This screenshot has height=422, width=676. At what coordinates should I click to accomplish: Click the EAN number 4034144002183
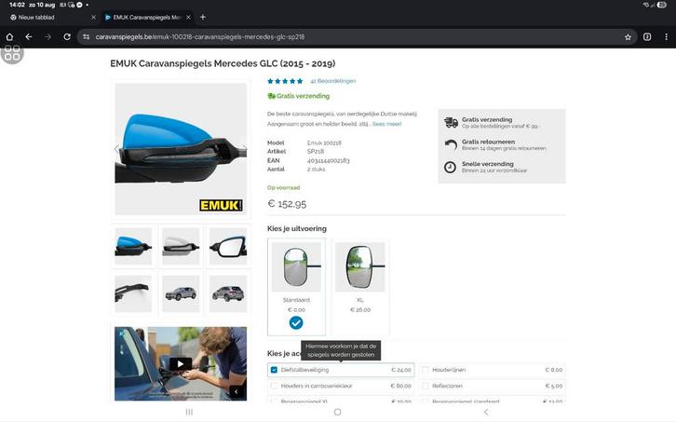tap(328, 160)
